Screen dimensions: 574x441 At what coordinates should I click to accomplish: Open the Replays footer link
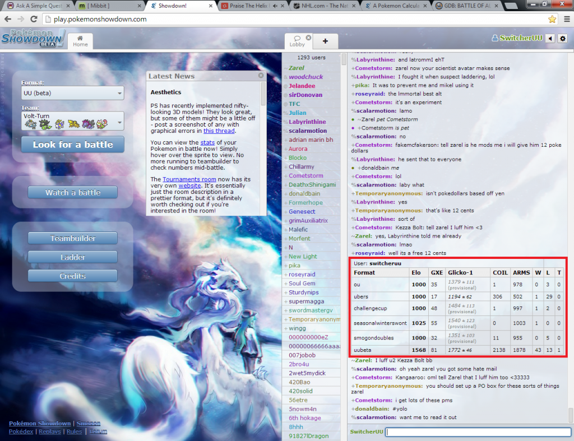click(x=50, y=431)
